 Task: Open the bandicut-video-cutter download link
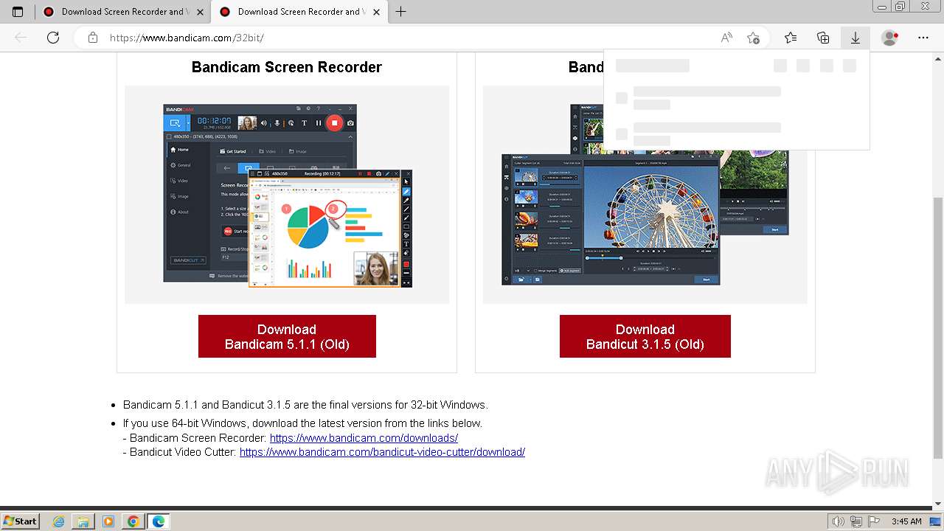[x=382, y=452]
